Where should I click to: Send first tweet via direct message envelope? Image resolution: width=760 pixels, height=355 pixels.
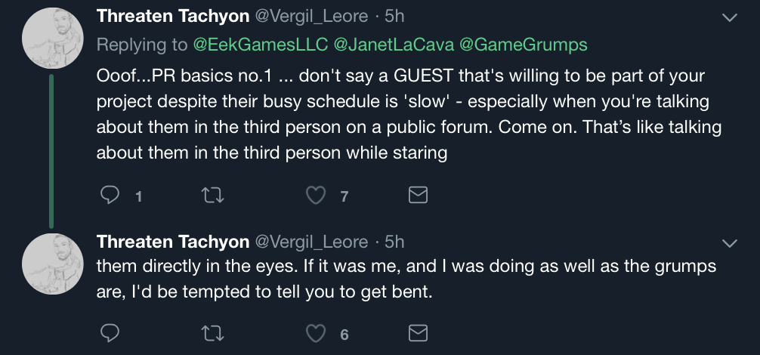418,195
